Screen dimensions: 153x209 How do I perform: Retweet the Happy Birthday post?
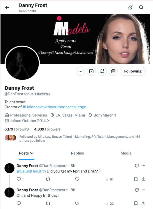(48, 203)
